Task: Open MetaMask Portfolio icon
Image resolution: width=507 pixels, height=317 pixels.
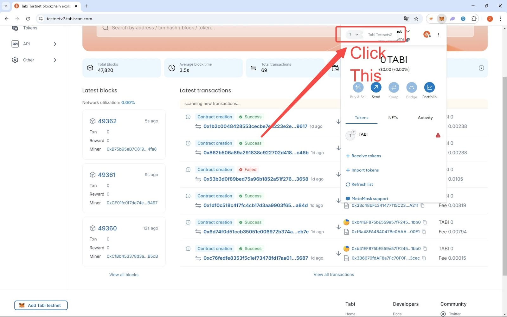Action: [x=429, y=87]
